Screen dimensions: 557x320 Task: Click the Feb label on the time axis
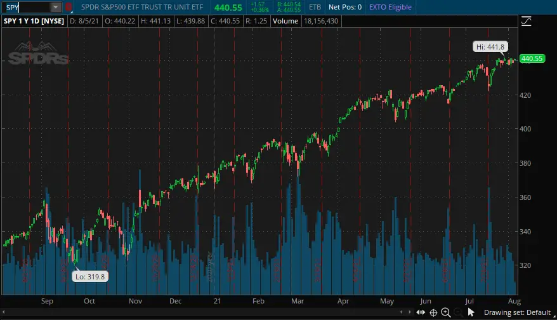click(x=258, y=301)
